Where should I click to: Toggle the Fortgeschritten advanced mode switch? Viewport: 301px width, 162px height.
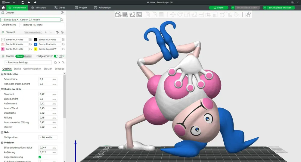coord(56,56)
